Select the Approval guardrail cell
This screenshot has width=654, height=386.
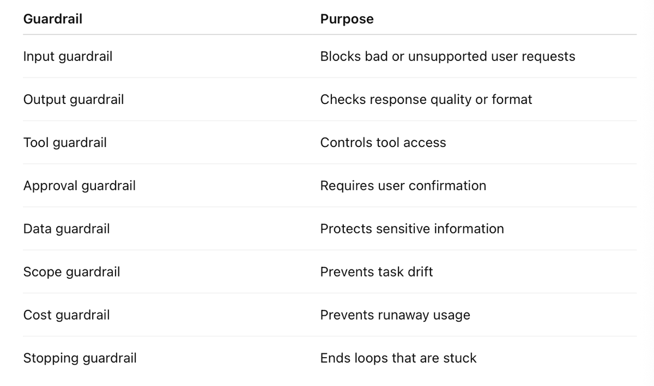tap(80, 185)
